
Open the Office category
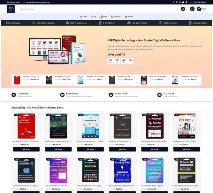84,17
